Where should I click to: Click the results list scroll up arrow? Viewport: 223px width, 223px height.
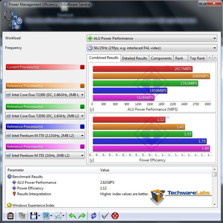coord(215,169)
